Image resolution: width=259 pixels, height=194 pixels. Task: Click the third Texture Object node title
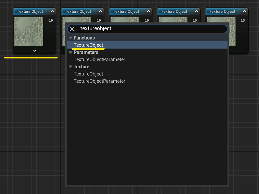tap(126, 11)
